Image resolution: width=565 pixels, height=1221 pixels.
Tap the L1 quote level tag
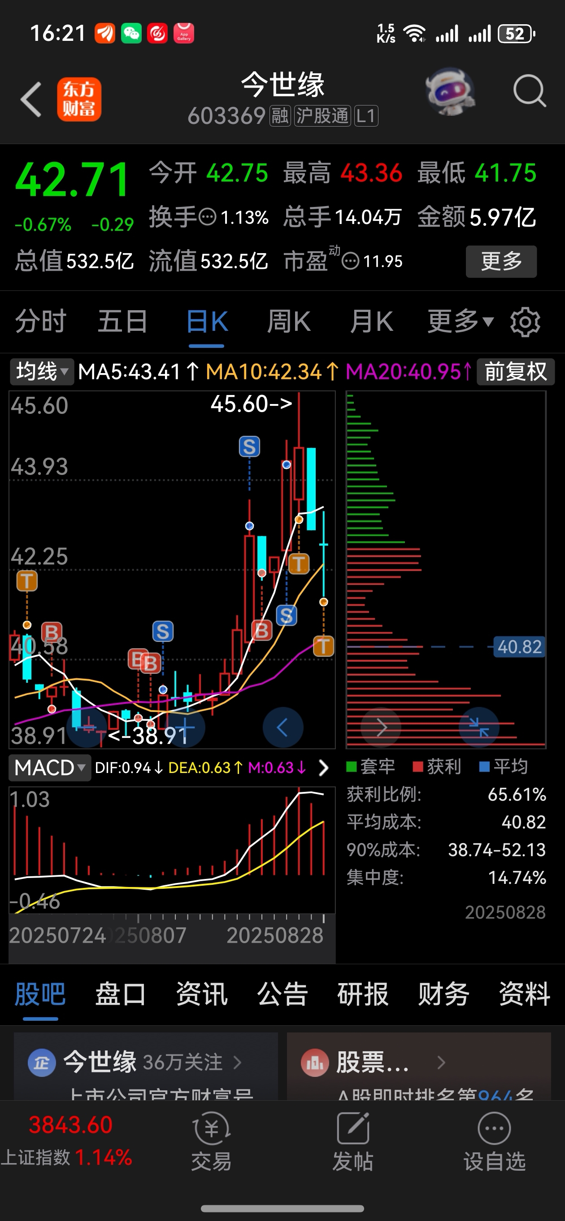pyautogui.click(x=366, y=116)
